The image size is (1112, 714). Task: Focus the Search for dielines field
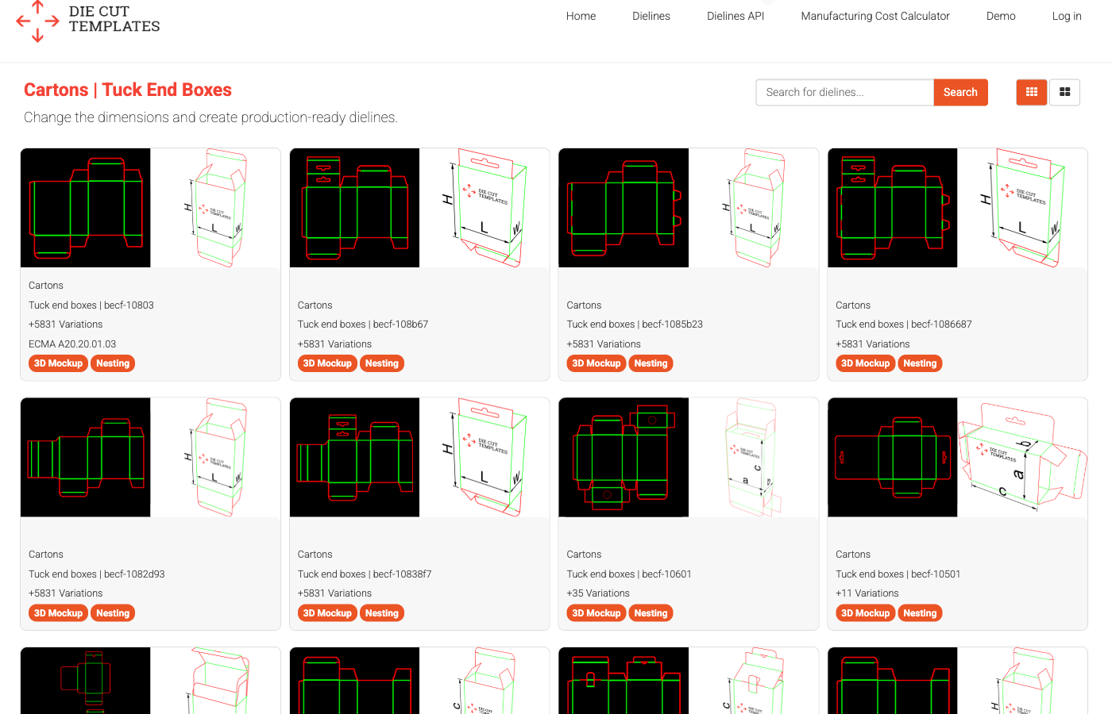click(x=844, y=92)
